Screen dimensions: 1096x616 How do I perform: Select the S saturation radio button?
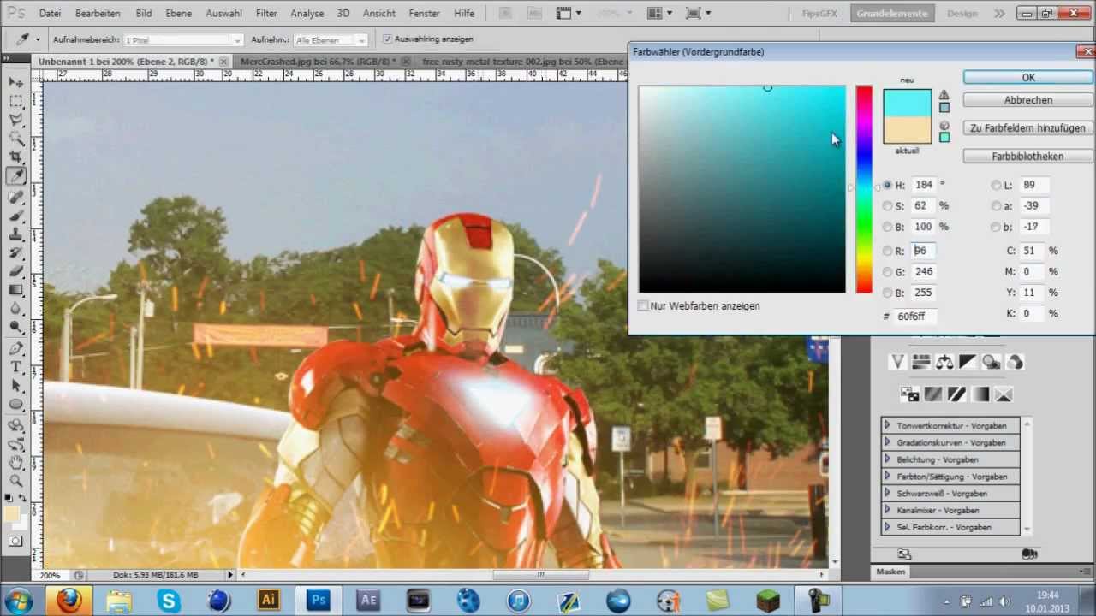pyautogui.click(x=887, y=206)
